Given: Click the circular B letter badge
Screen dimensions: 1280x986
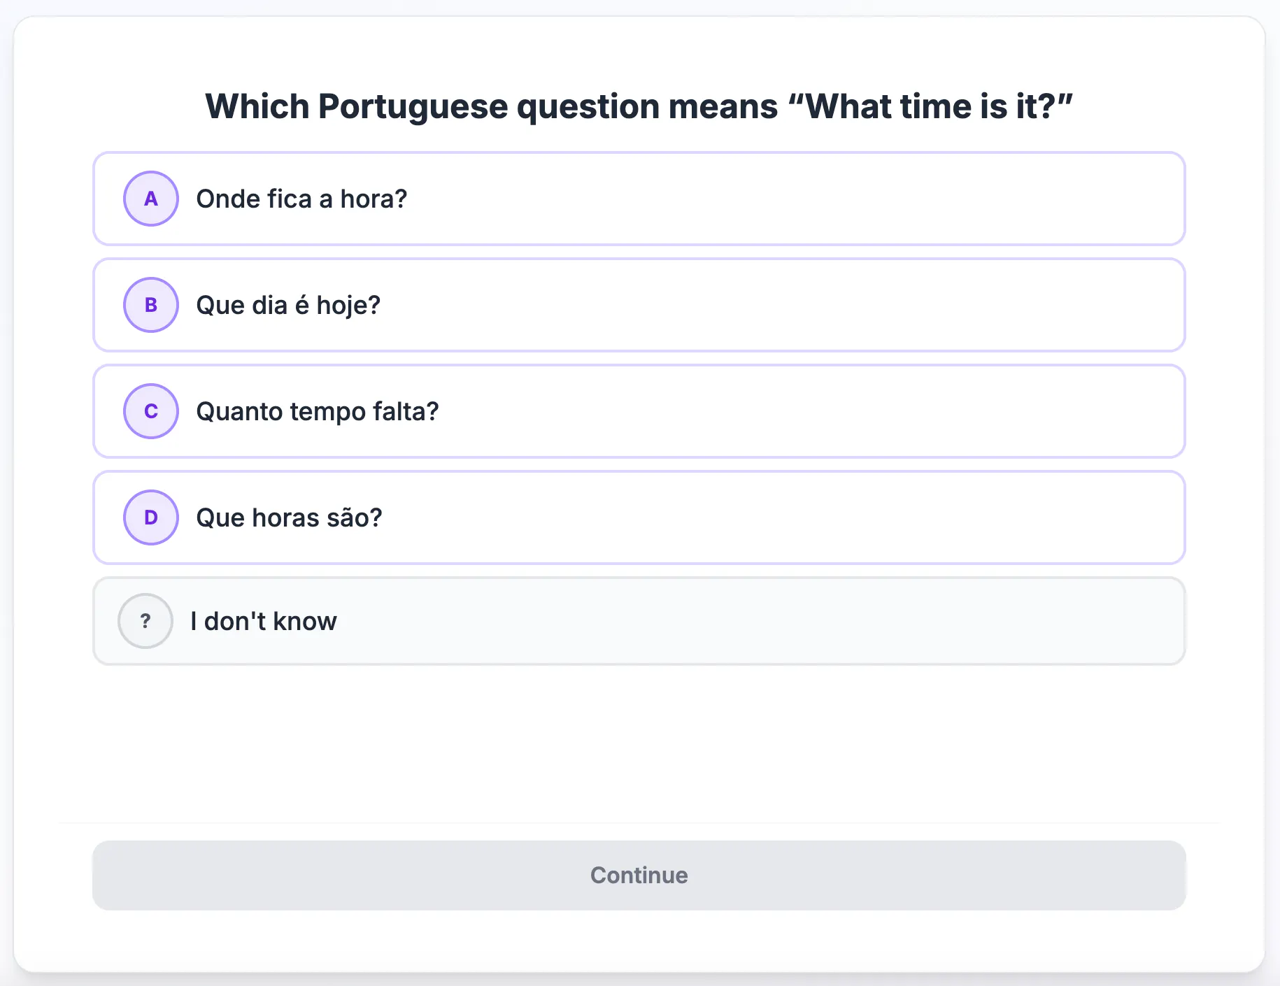Looking at the screenshot, I should click(151, 305).
